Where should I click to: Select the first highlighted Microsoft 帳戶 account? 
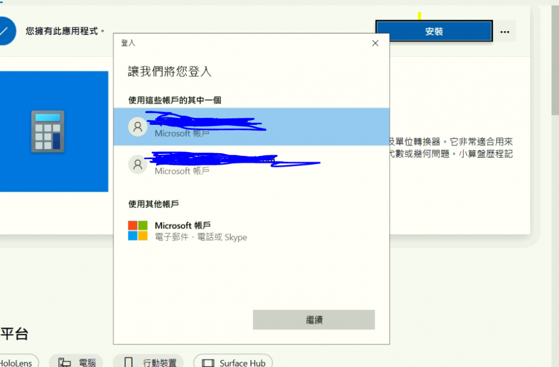(251, 127)
